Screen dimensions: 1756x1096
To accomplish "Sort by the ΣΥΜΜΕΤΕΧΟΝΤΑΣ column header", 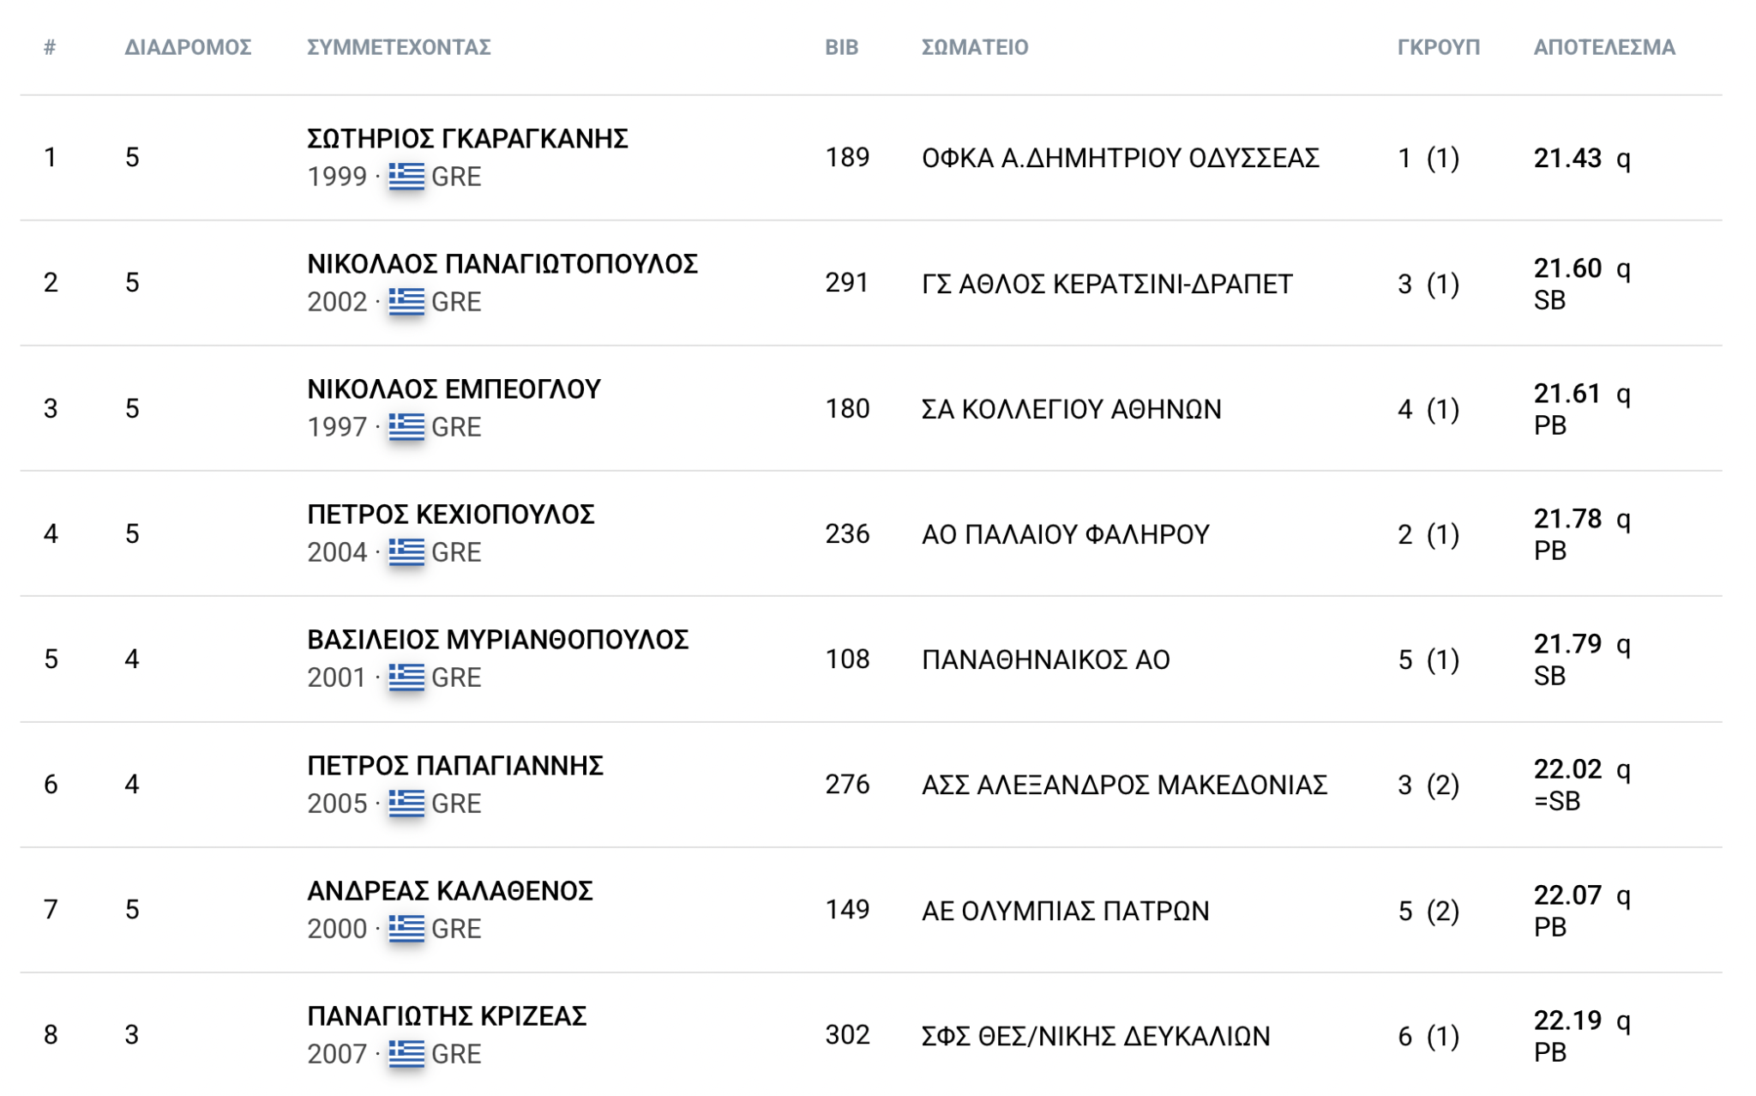I will [399, 47].
